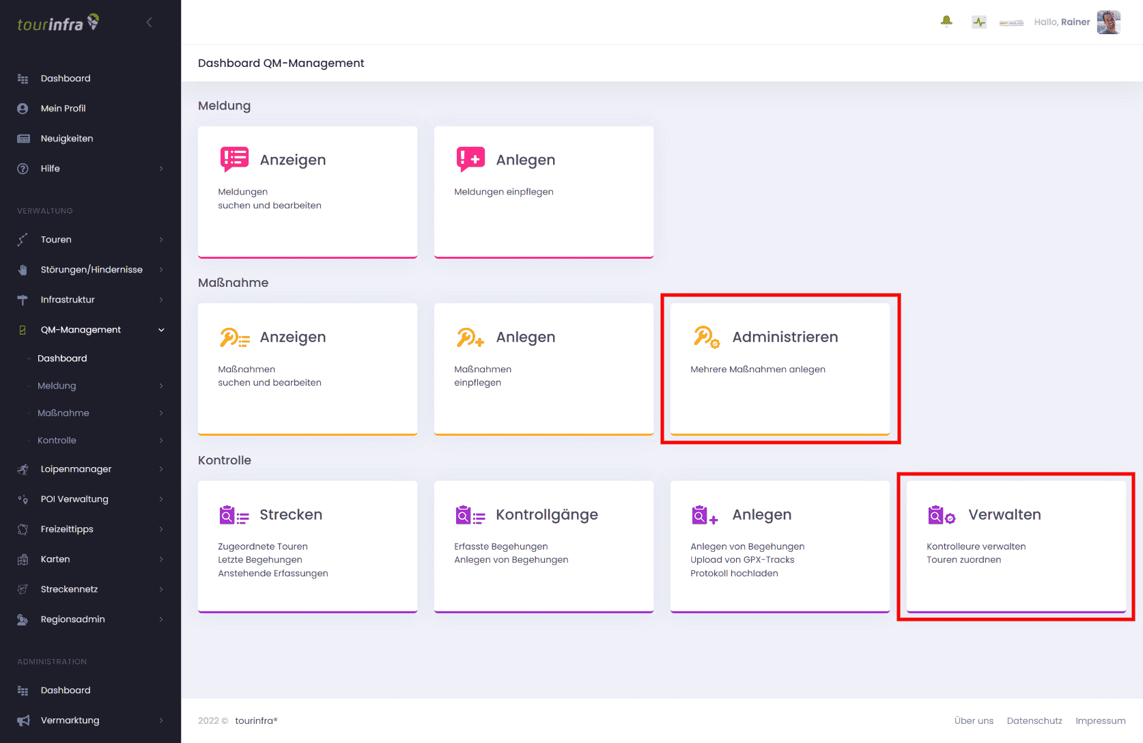This screenshot has width=1143, height=743.
Task: Collapse the sidebar with the arrow icon
Action: (x=150, y=23)
